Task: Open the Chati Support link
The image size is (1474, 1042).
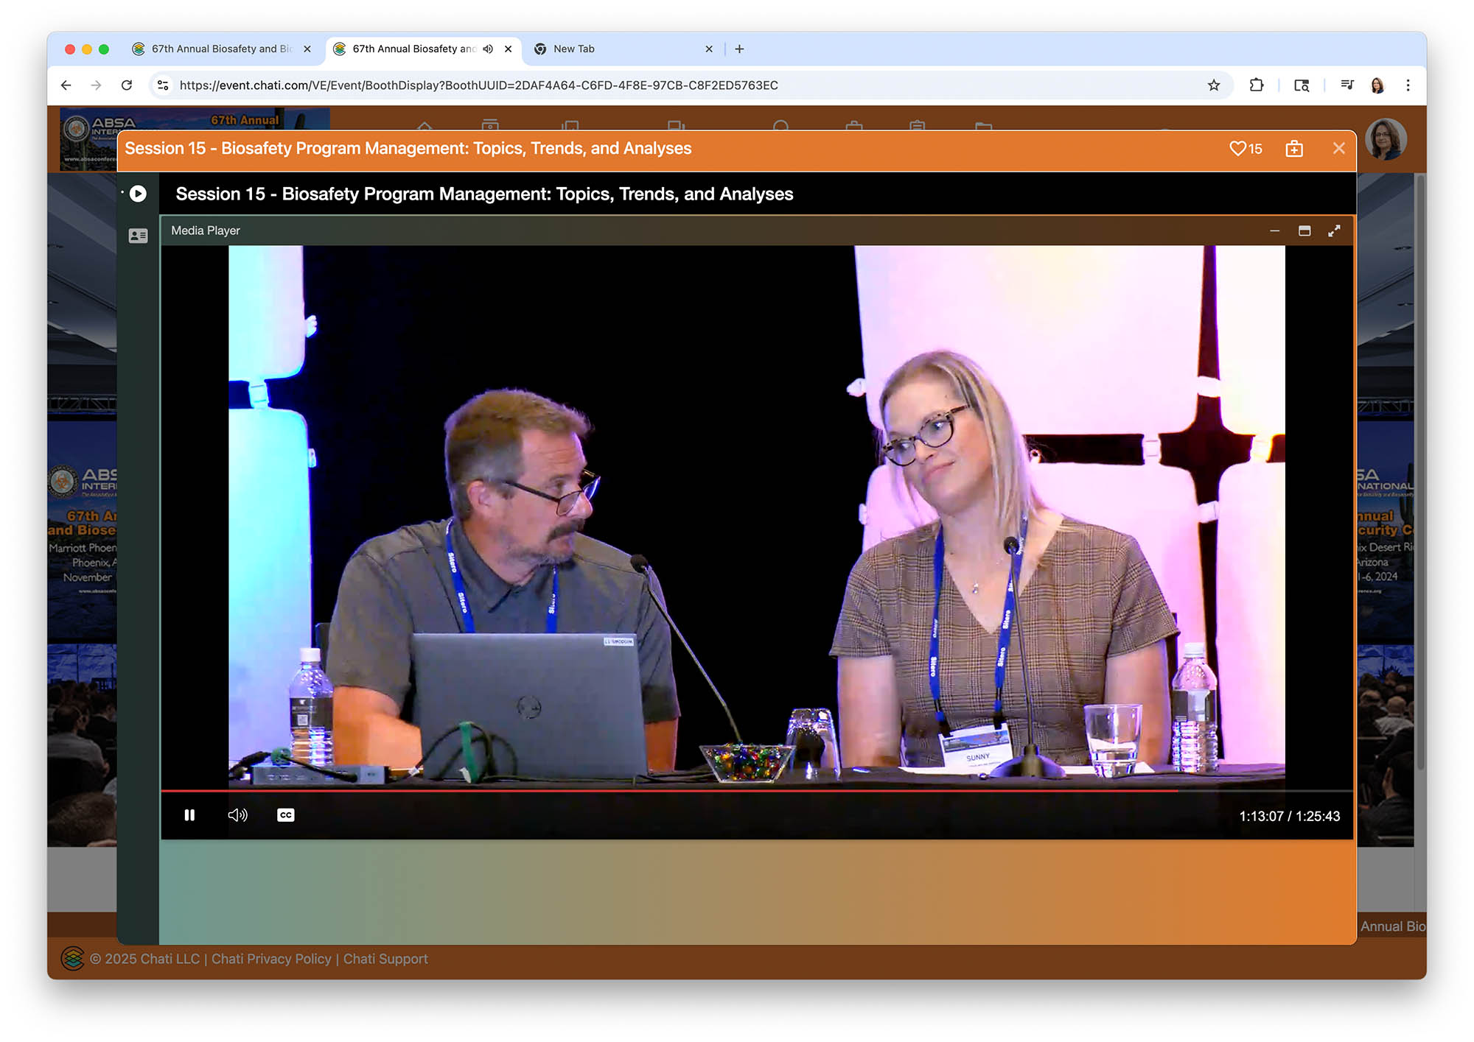Action: tap(385, 959)
